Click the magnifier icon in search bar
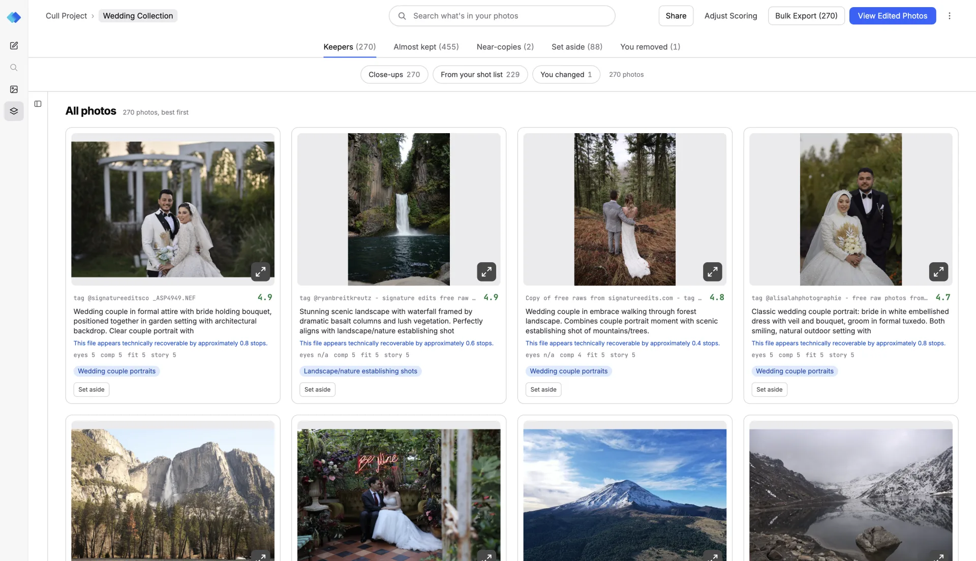The width and height of the screenshot is (976, 561). [x=402, y=16]
